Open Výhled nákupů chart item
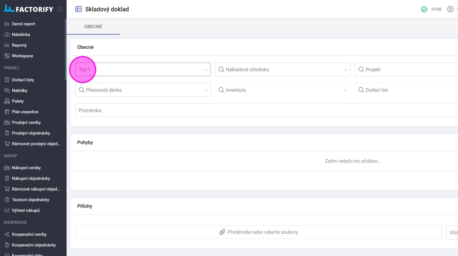 point(25,210)
